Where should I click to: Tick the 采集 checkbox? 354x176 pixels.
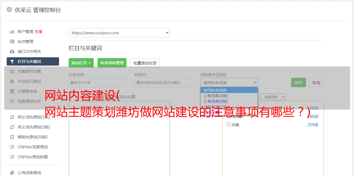point(229,125)
